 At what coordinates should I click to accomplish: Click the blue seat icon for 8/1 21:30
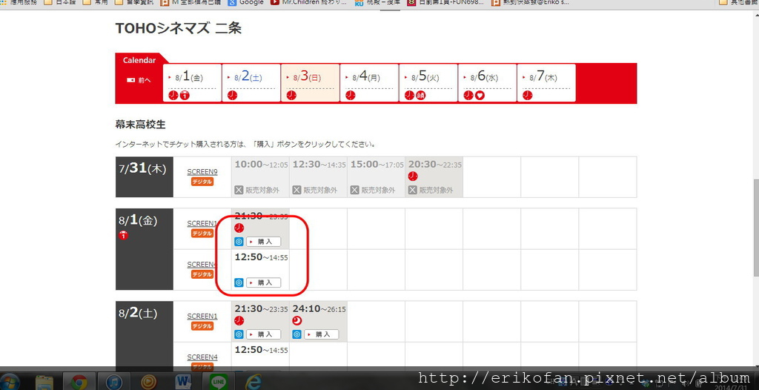(x=239, y=241)
